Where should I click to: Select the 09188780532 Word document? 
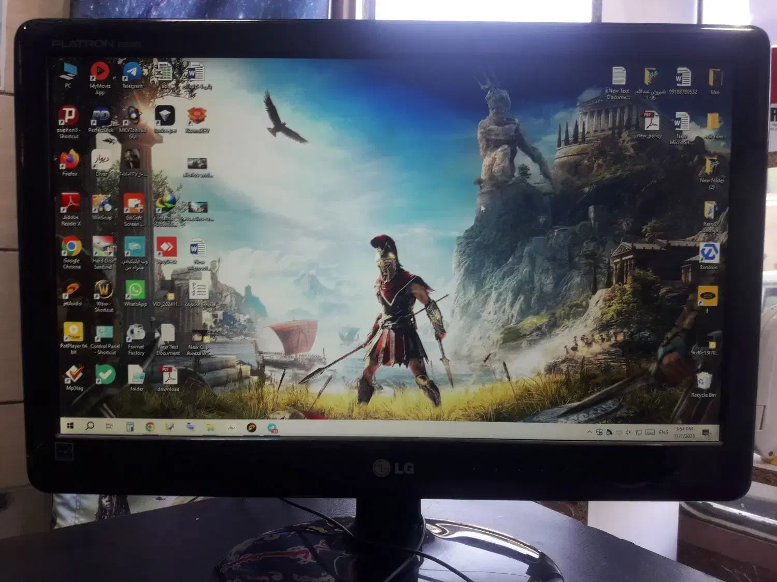click(683, 81)
